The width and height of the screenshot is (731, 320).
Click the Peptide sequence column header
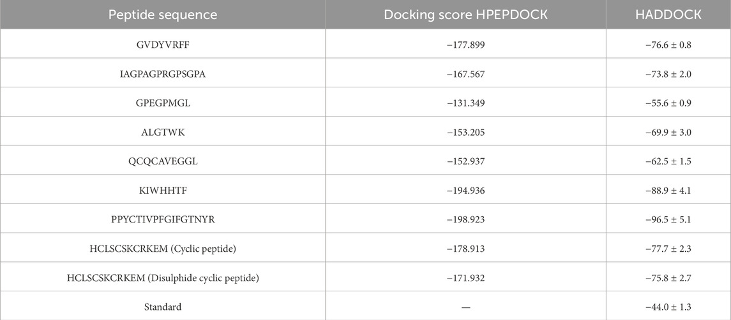162,15
